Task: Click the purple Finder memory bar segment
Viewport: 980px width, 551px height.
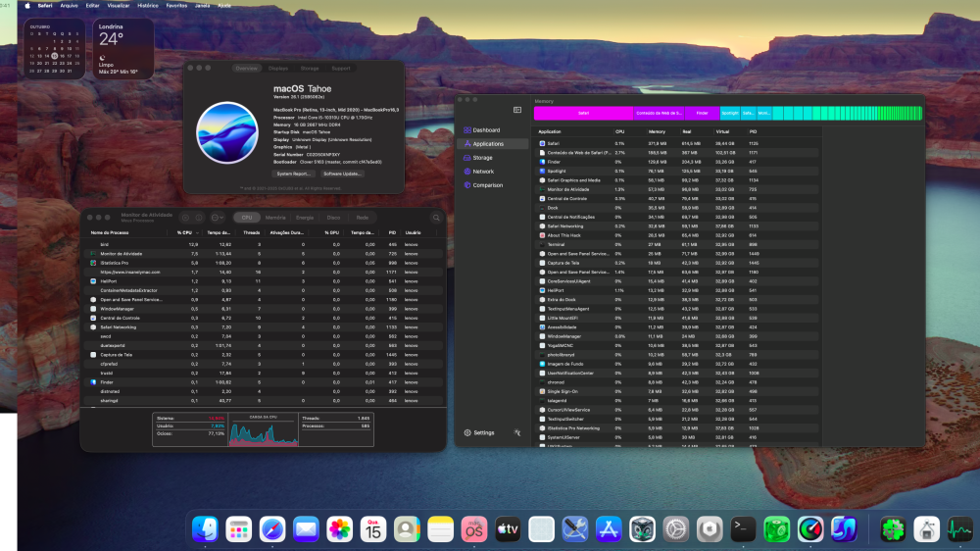Action: click(702, 113)
